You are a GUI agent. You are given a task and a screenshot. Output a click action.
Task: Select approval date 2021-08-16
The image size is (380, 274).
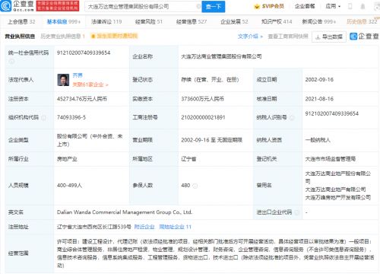319,99
